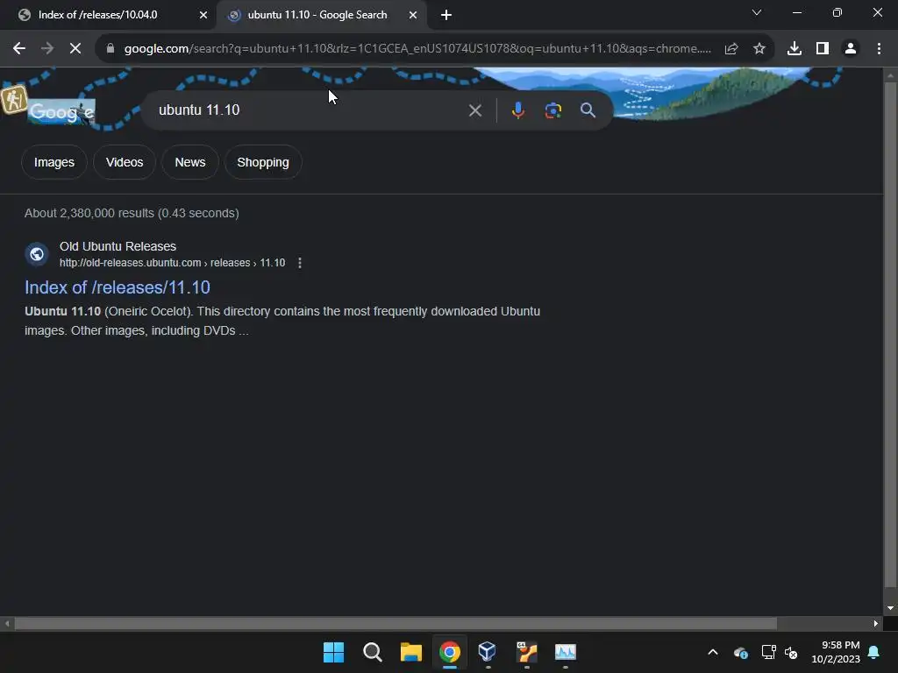
Task: Click the About 2,380,000 results text
Action: click(132, 214)
